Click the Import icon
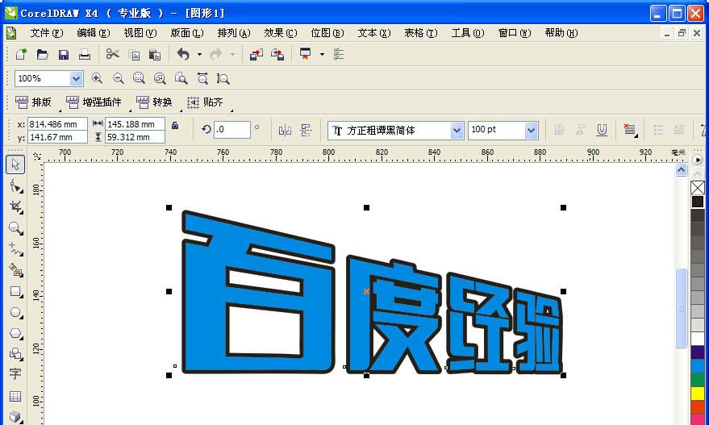 coord(256,55)
